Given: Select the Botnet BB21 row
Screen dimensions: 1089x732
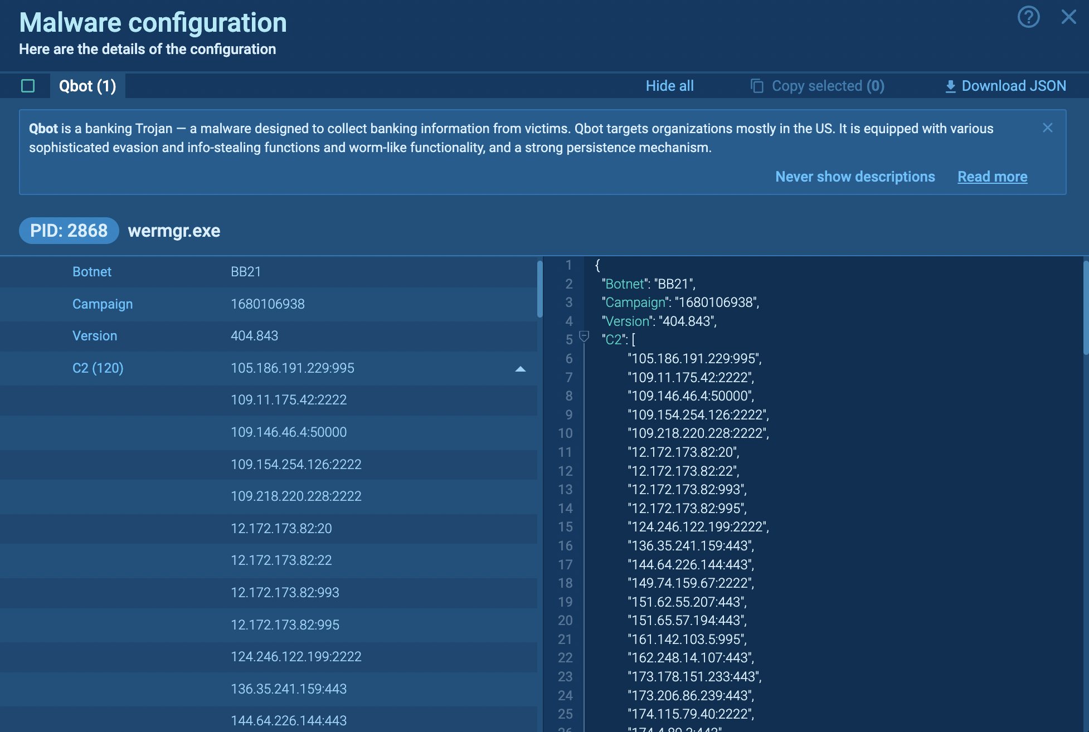Looking at the screenshot, I should point(268,272).
